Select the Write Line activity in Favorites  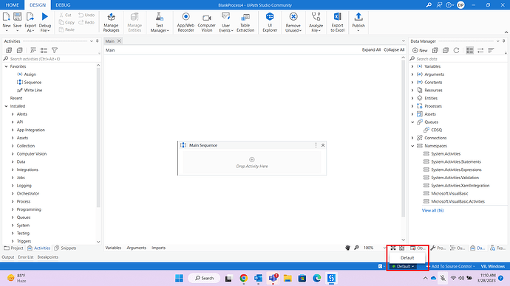[x=30, y=90]
